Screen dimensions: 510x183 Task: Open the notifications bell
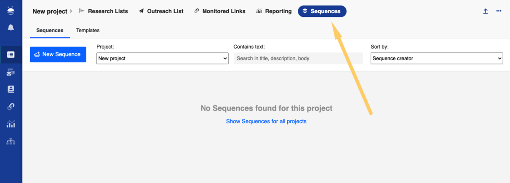coord(11,28)
